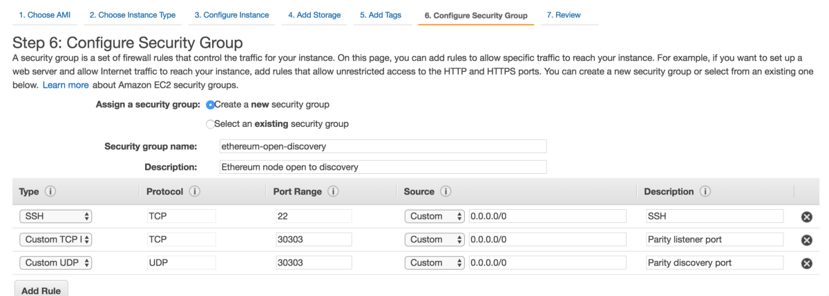The width and height of the screenshot is (829, 296).
Task: Click the info icon next to Source
Action: [x=446, y=191]
